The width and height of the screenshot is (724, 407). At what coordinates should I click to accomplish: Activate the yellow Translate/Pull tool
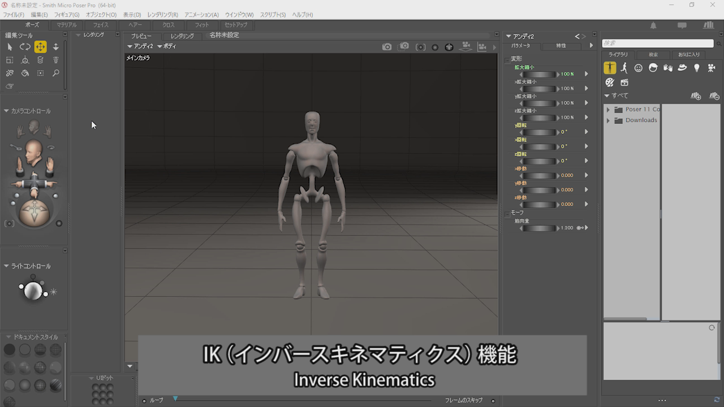point(40,47)
